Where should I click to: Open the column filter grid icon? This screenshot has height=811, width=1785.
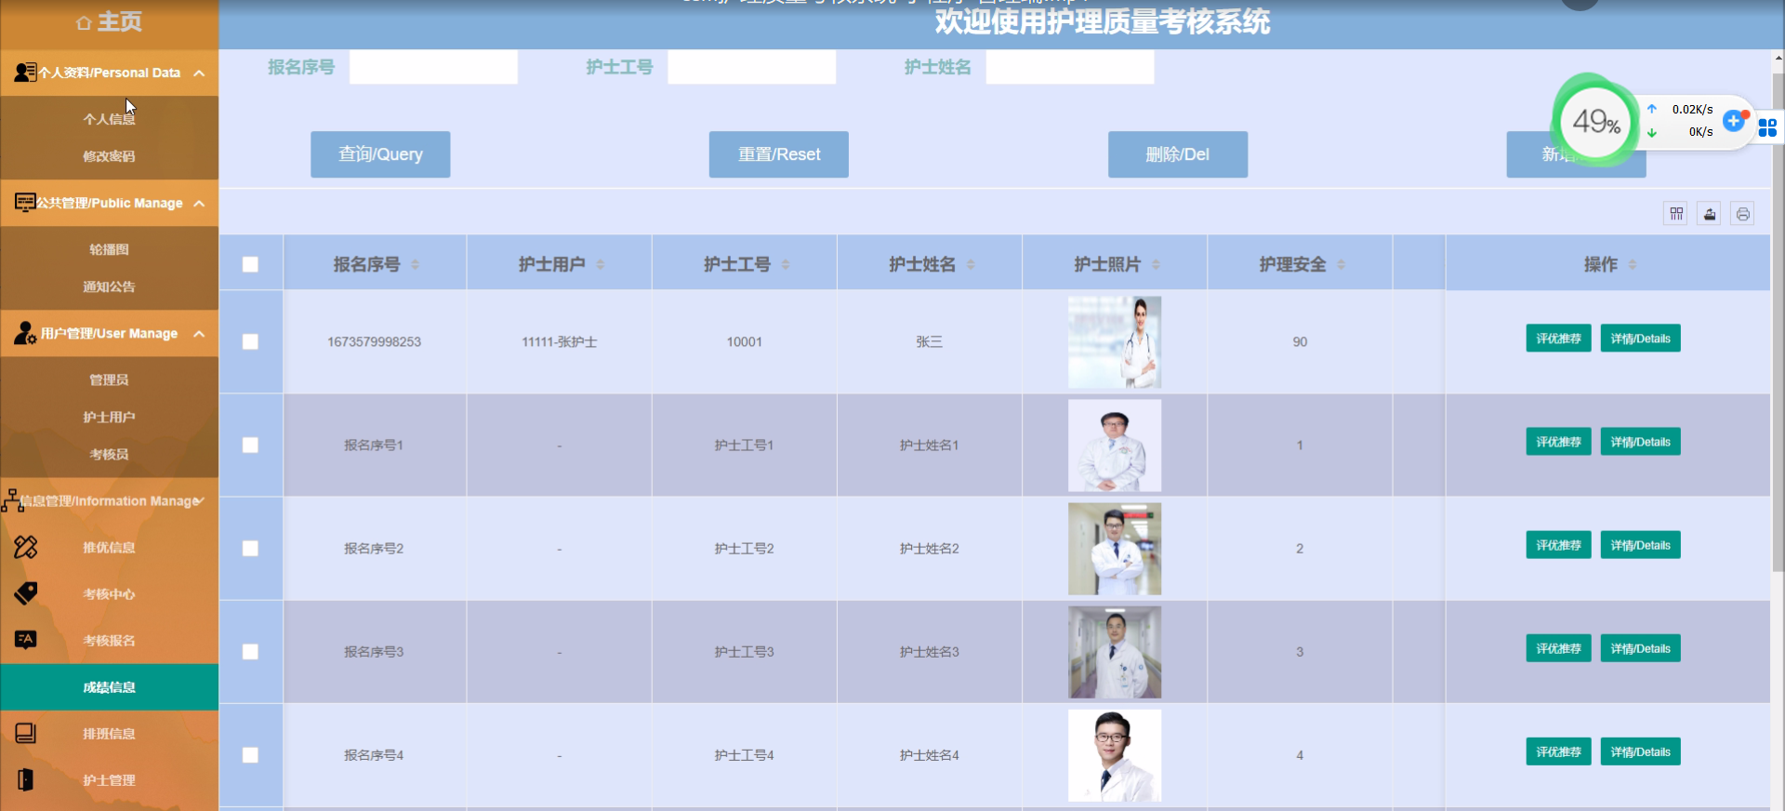[1676, 214]
